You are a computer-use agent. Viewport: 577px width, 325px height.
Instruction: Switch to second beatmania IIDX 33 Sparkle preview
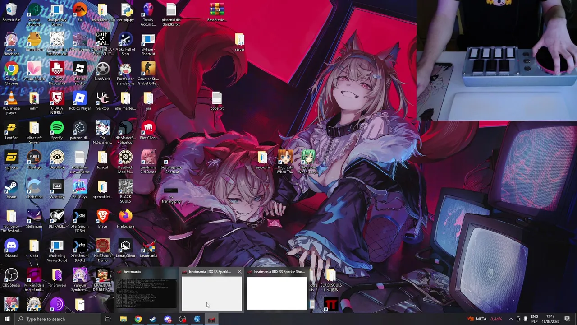[277, 289]
